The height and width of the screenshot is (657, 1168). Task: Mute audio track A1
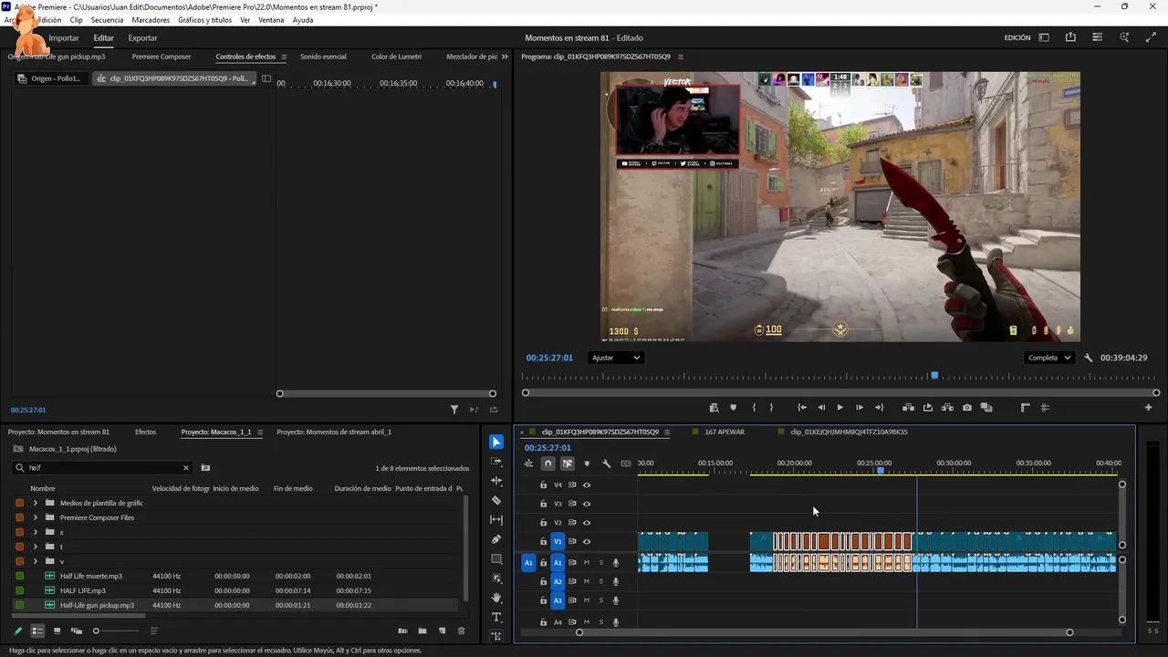coord(587,563)
